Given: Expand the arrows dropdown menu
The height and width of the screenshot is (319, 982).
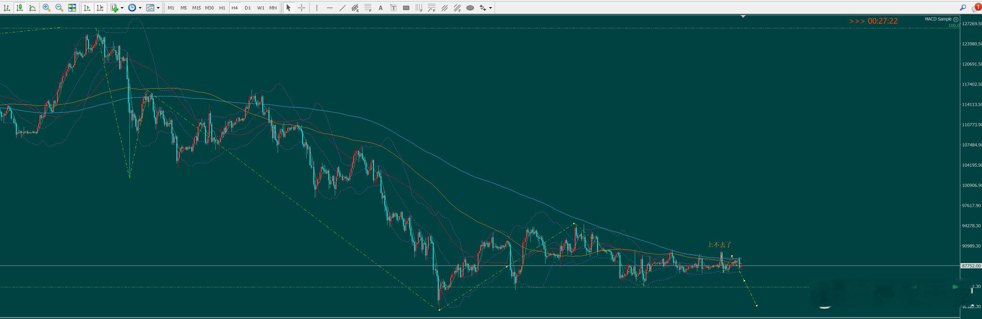Looking at the screenshot, I should pyautogui.click(x=491, y=8).
